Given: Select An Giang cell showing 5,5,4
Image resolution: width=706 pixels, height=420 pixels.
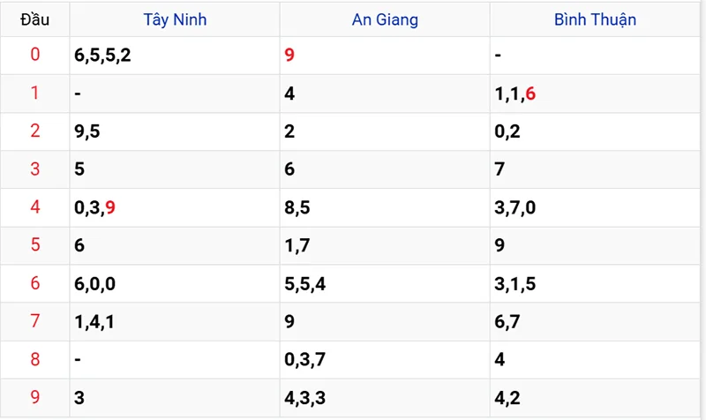Looking at the screenshot, I should tap(305, 283).
